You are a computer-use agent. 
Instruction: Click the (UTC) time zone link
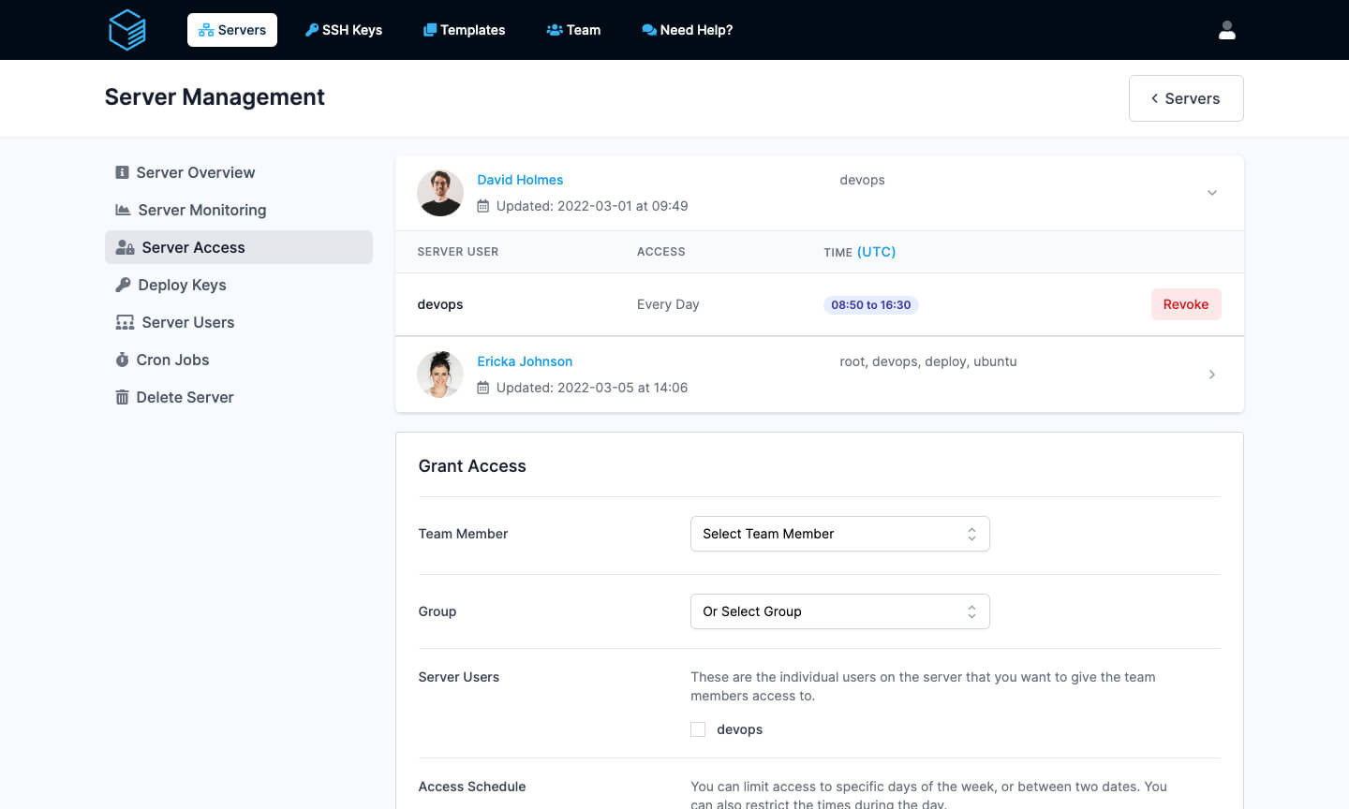876,252
